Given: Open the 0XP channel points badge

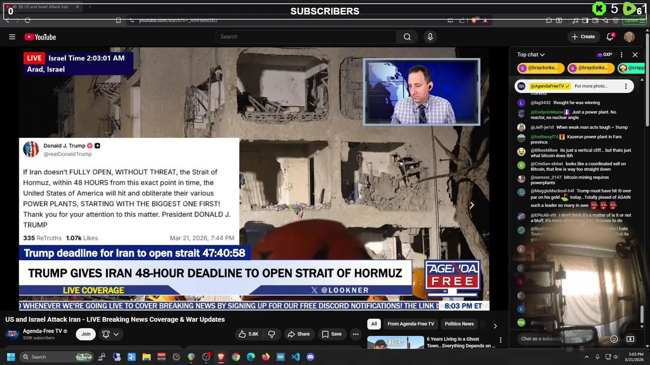Looking at the screenshot, I should tap(604, 55).
